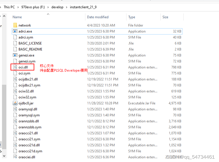Click the 3,716 KB size cell
The image size is (219, 162).
(175, 121)
